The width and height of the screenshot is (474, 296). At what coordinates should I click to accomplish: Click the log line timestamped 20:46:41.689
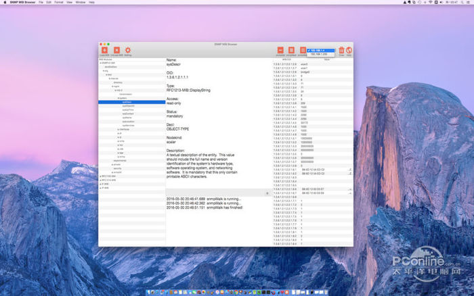pos(204,199)
